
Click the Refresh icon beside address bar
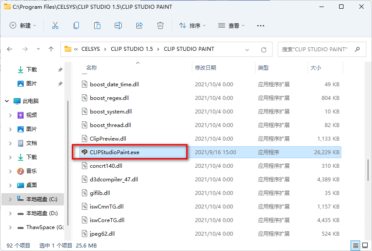tap(264, 49)
